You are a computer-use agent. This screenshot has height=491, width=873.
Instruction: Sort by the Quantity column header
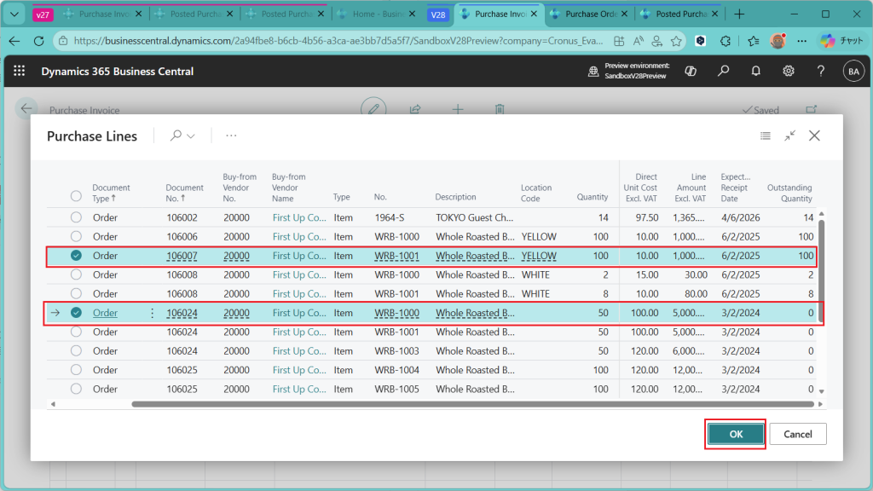(x=593, y=197)
